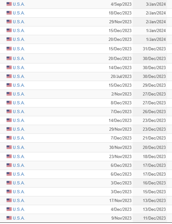Click the flag icon in the 20/Jul/2023 row
The image size is (172, 224).
pyautogui.click(x=9, y=76)
